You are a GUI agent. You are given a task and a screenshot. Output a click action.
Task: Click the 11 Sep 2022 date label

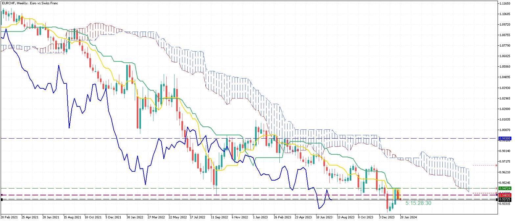click(x=220, y=217)
